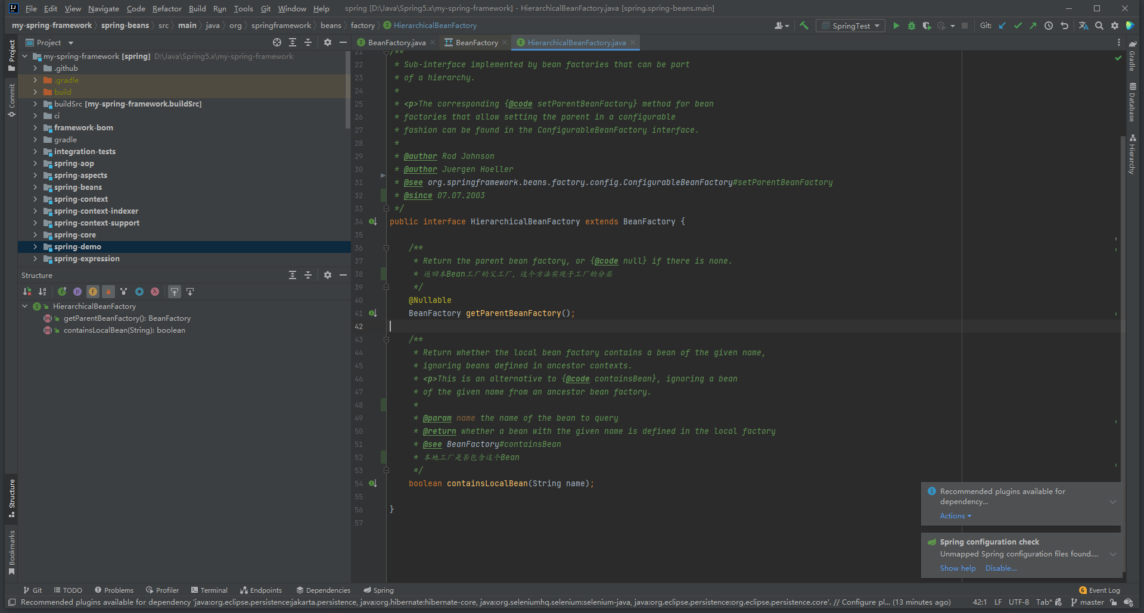Select containsLocalBean(String) in Structure
Viewport: 1144px width, 613px height.
pos(124,330)
